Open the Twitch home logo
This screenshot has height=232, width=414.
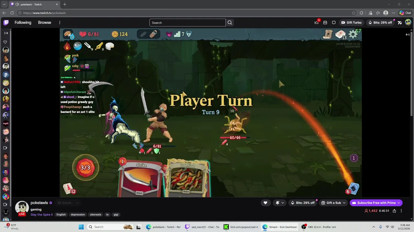(6, 23)
